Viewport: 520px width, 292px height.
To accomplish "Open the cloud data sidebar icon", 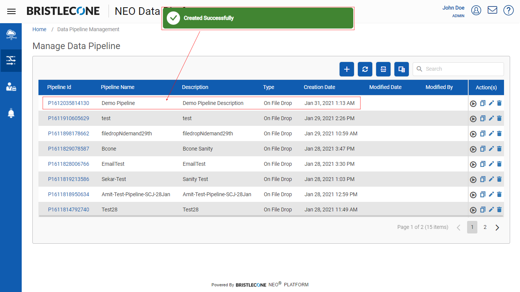I will [x=11, y=35].
